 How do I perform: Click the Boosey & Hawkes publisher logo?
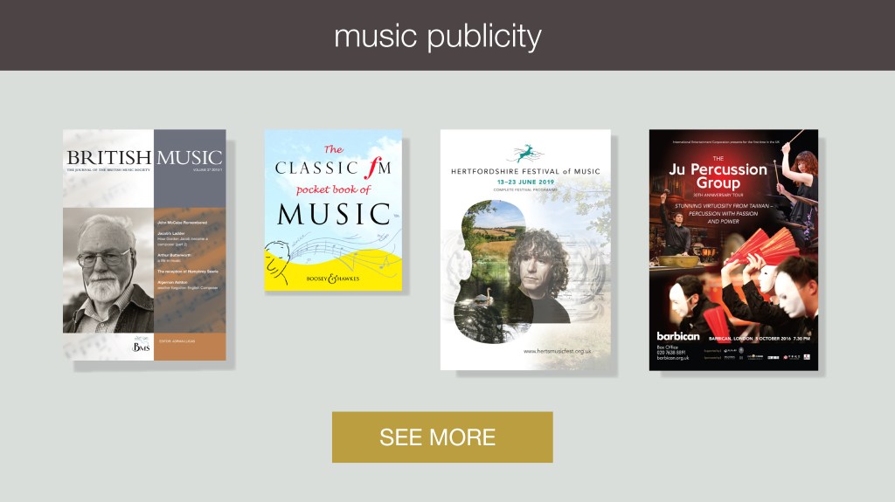[x=333, y=279]
